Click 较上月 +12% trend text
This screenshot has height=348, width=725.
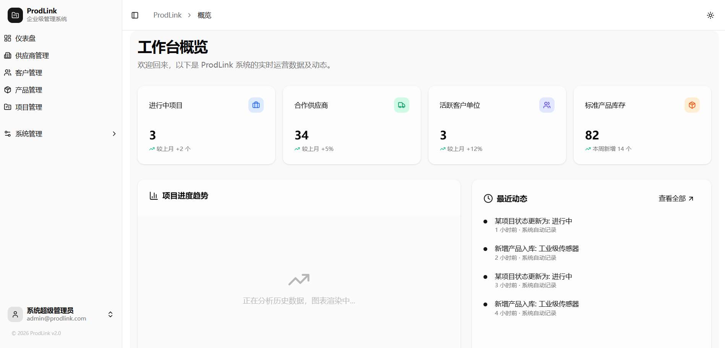click(x=465, y=149)
